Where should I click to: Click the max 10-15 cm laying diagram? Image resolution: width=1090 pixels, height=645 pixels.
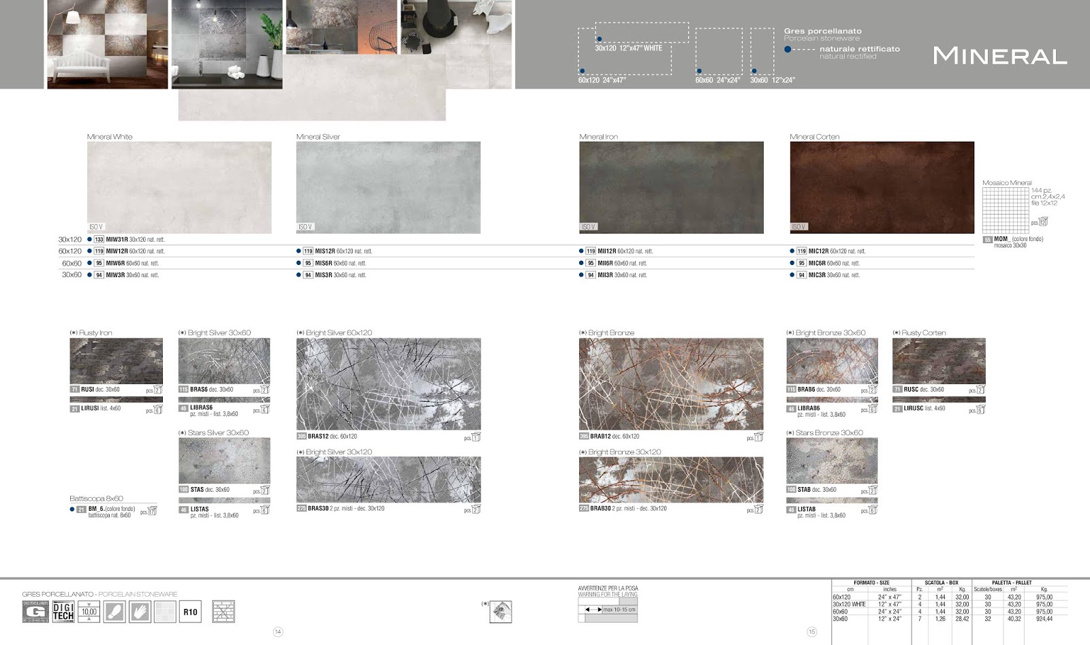pyautogui.click(x=608, y=610)
